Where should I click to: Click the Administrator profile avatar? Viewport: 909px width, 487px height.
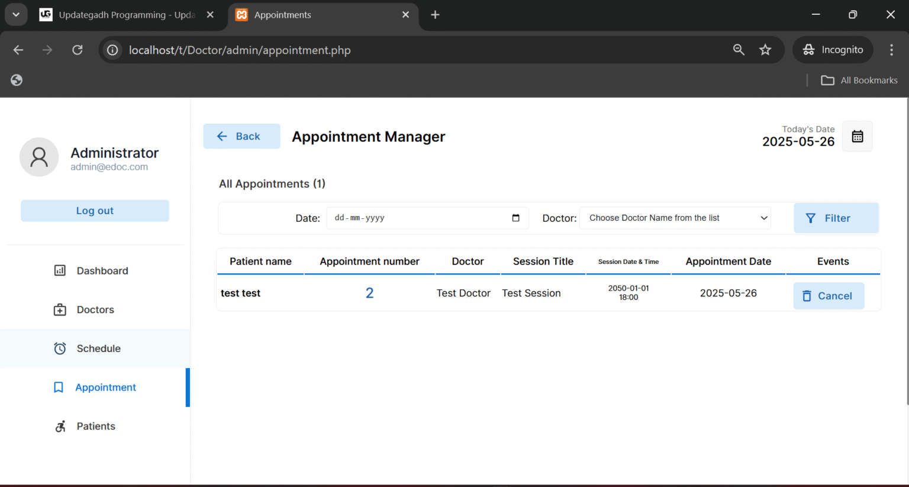[39, 157]
